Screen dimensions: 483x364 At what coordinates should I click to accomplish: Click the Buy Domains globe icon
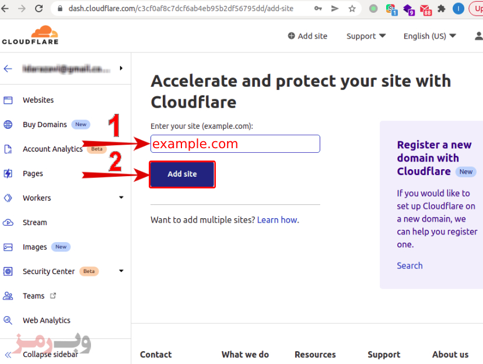click(x=8, y=124)
